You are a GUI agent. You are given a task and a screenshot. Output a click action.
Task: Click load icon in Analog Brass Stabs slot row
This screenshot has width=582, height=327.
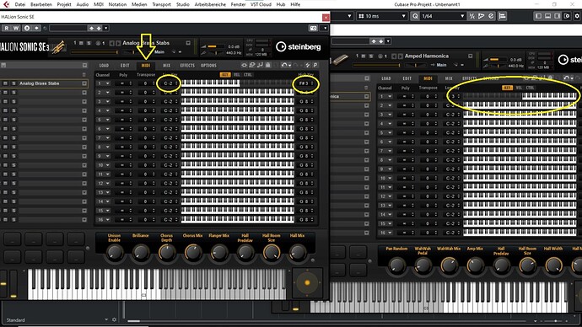tap(84, 83)
